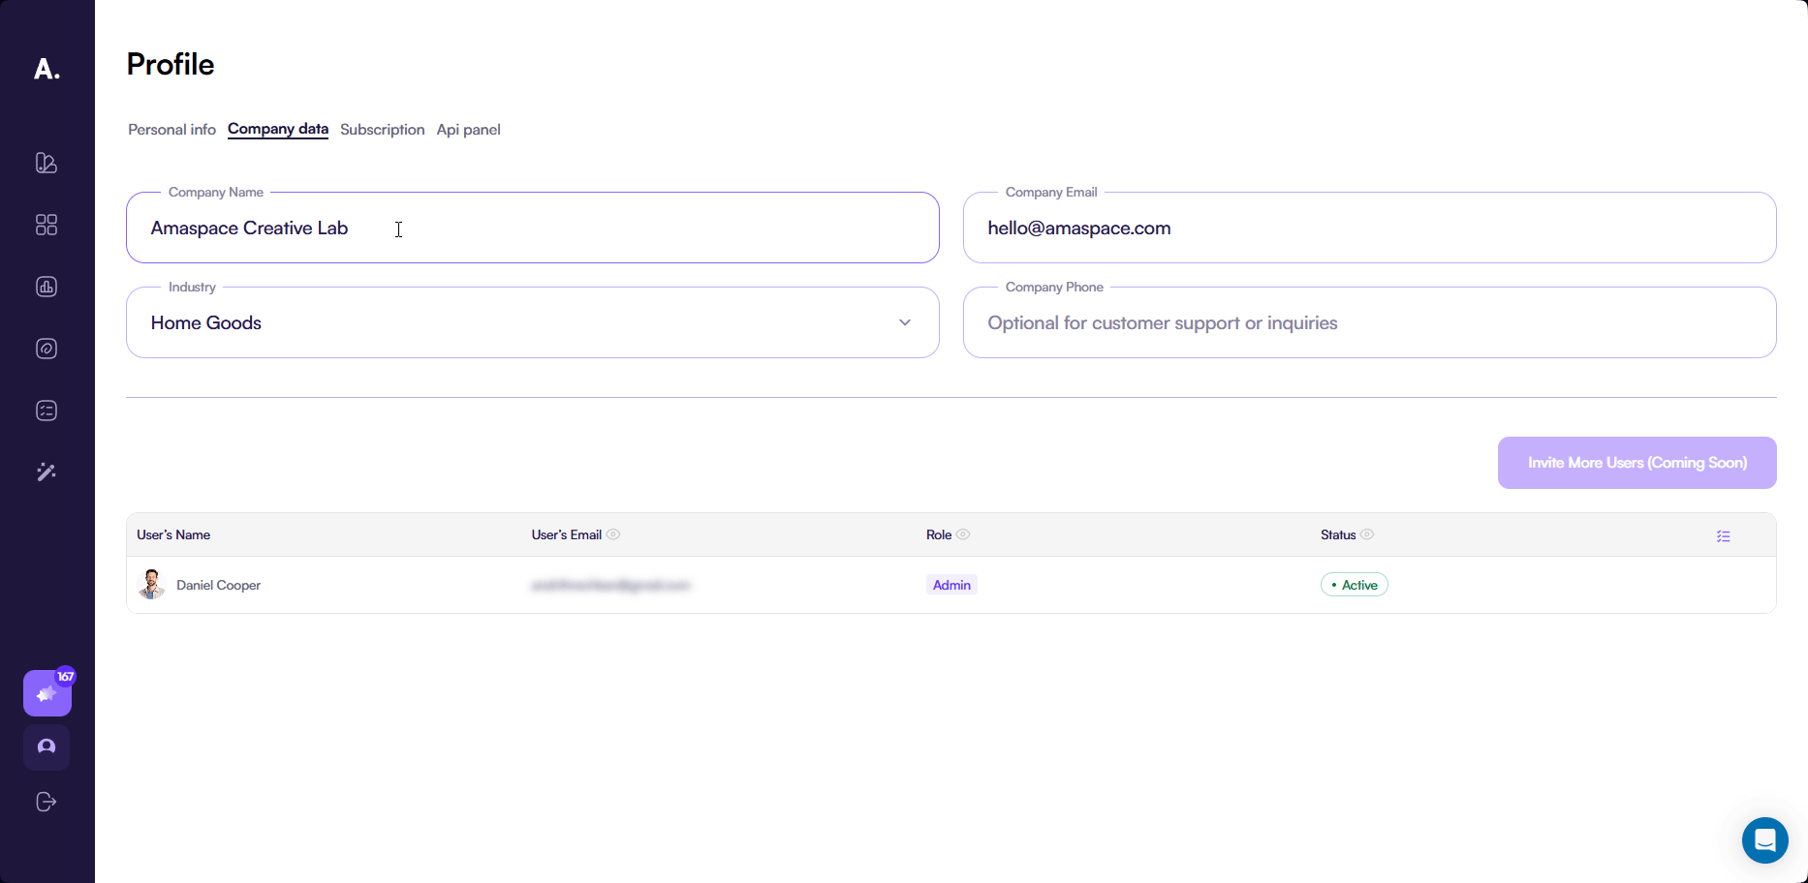Viewport: 1808px width, 883px height.
Task: Toggle eye icon next to Role column
Action: tap(963, 534)
